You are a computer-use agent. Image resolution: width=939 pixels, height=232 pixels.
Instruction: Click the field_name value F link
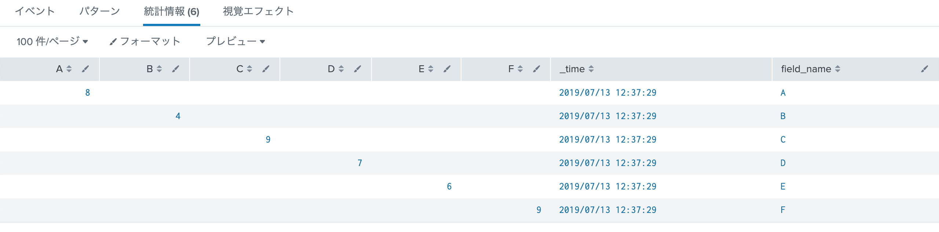click(783, 210)
